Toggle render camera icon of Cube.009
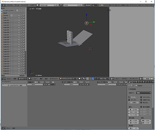The width and height of the screenshot is (155, 130). (24, 40)
